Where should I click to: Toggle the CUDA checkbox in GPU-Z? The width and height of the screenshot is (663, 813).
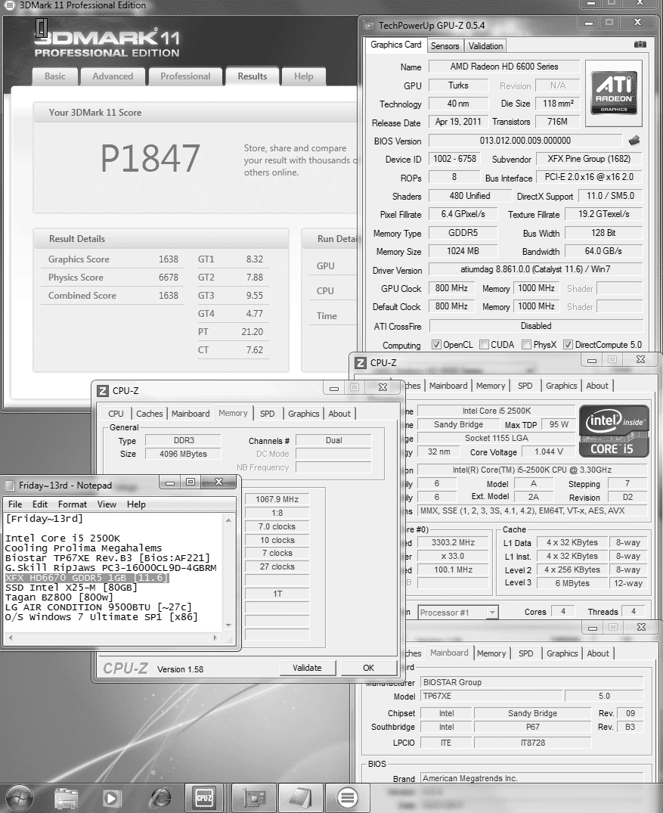pos(484,345)
